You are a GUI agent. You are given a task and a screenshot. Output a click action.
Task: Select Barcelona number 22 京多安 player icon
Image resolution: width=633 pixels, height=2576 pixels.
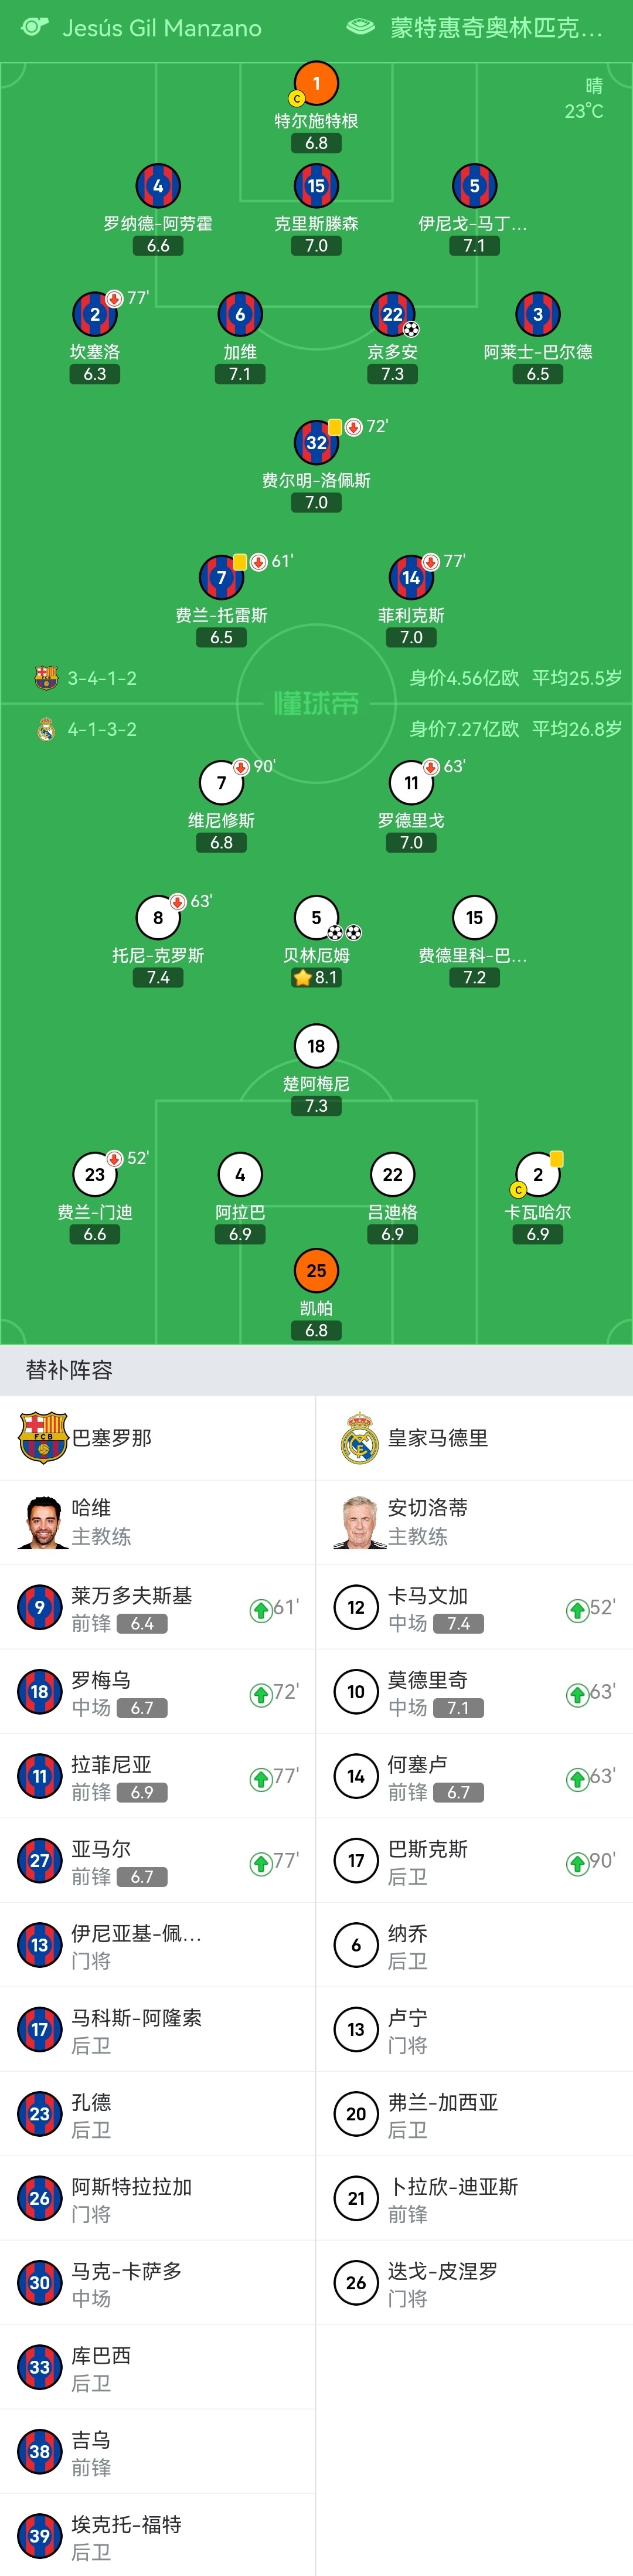click(x=392, y=314)
